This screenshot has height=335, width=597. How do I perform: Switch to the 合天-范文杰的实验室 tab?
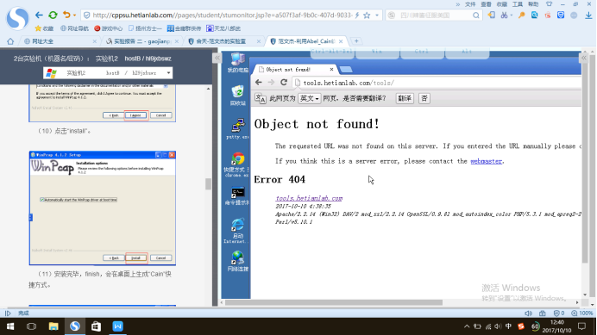pos(221,41)
